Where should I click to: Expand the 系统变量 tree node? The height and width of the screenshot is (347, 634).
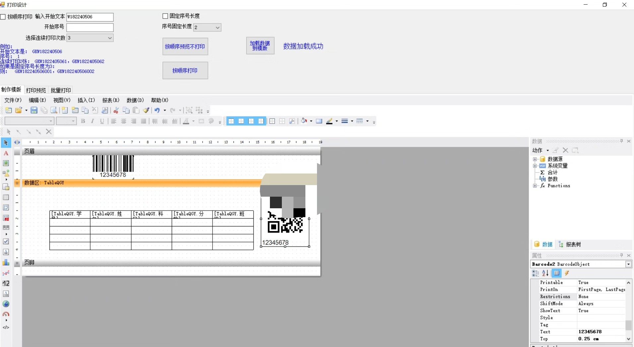coord(535,166)
